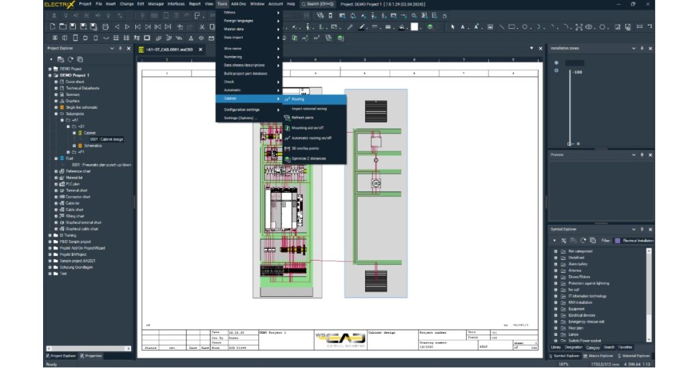Close the =A1+ST_CAB.0001 document tab
The width and height of the screenshot is (700, 368).
tap(200, 49)
